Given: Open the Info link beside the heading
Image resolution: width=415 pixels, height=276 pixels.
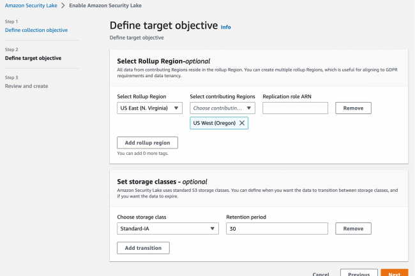Looking at the screenshot, I should (x=225, y=27).
